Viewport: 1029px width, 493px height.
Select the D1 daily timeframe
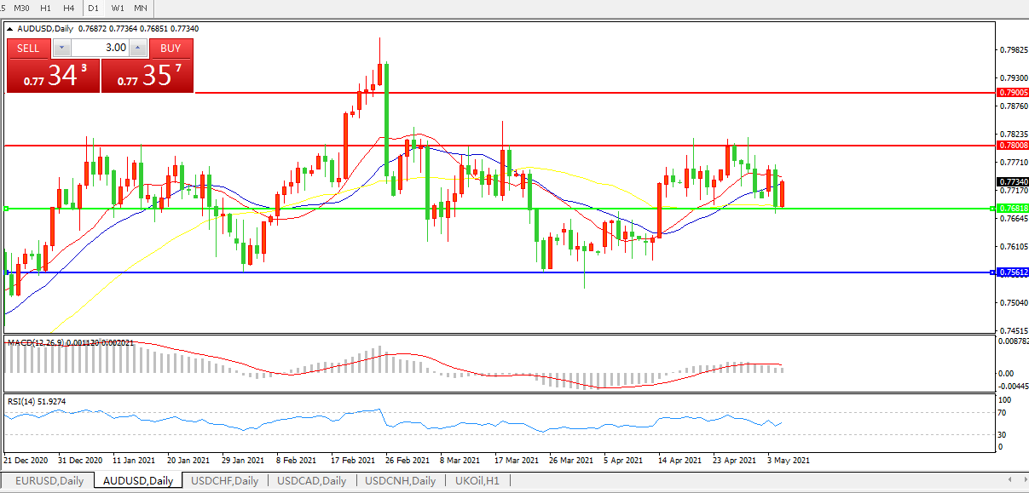click(x=93, y=8)
